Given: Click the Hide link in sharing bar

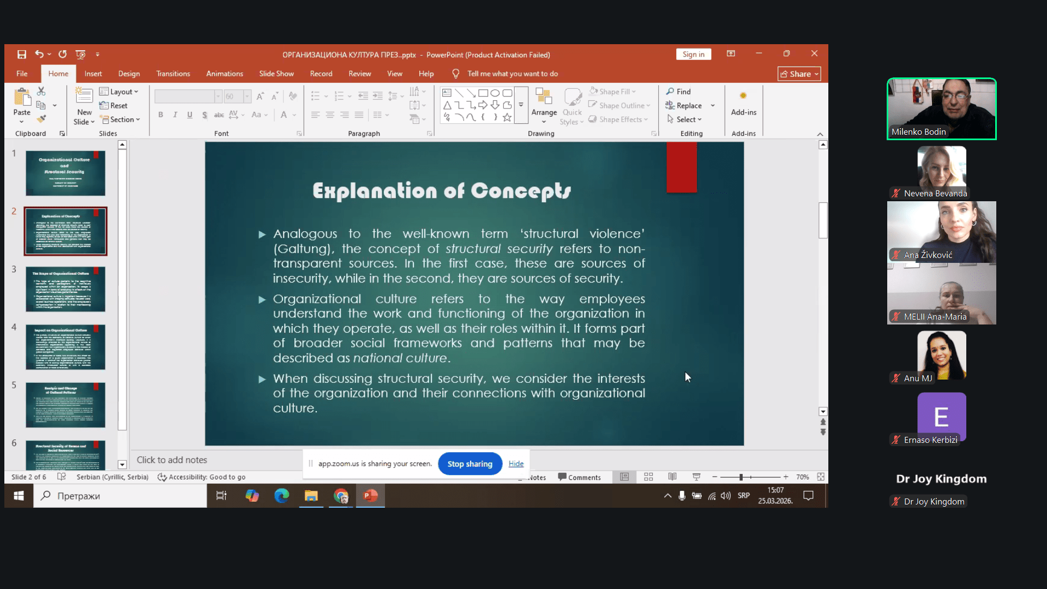Looking at the screenshot, I should click(x=516, y=464).
